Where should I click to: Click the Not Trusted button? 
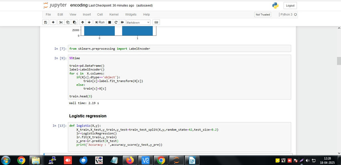tap(263, 14)
